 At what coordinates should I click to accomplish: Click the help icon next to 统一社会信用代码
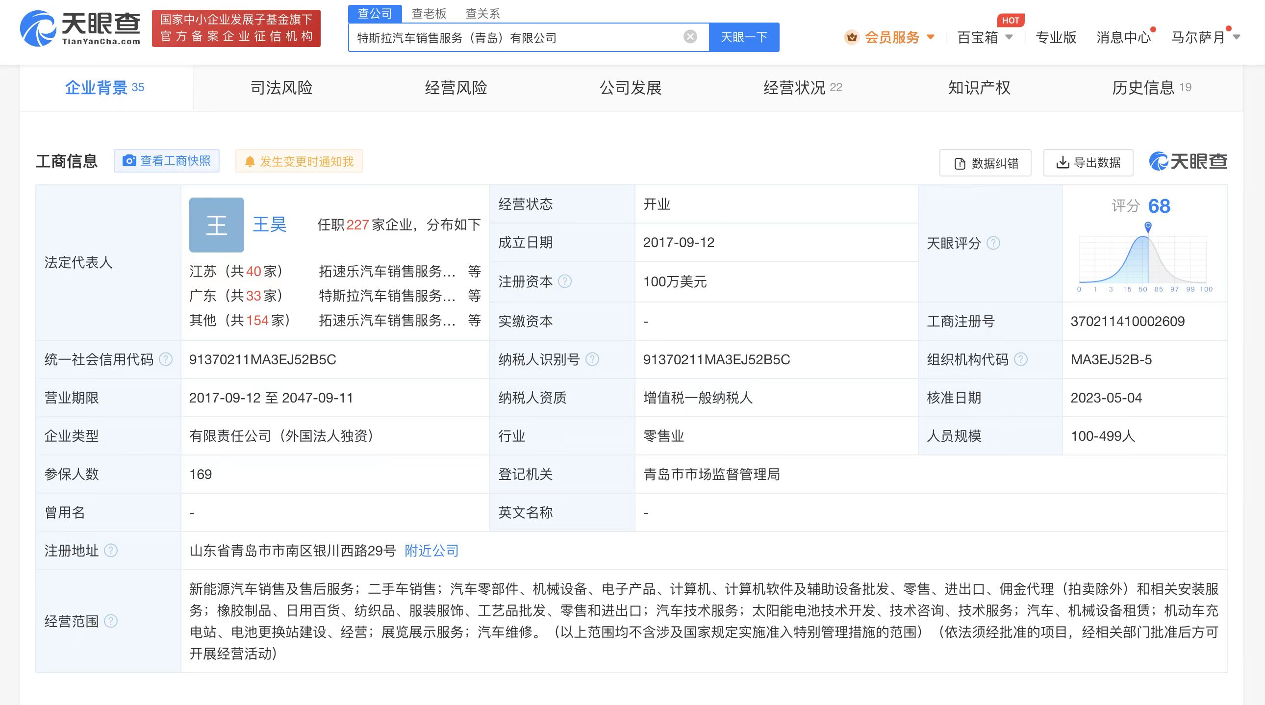tap(166, 359)
